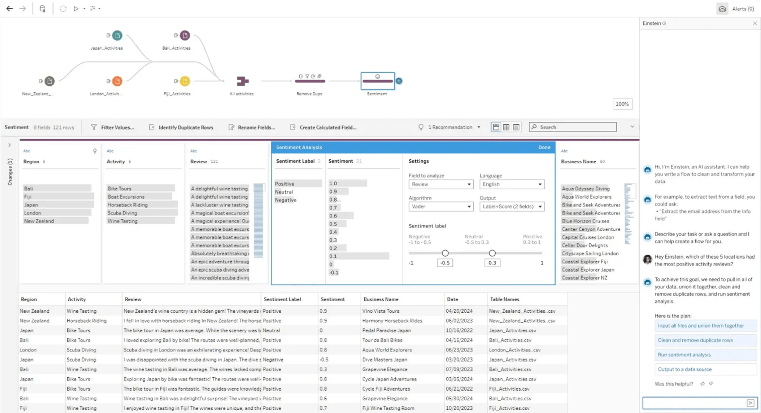Image resolution: width=761 pixels, height=413 pixels.
Task: Switch to profile pane view toggle
Action: [x=496, y=127]
